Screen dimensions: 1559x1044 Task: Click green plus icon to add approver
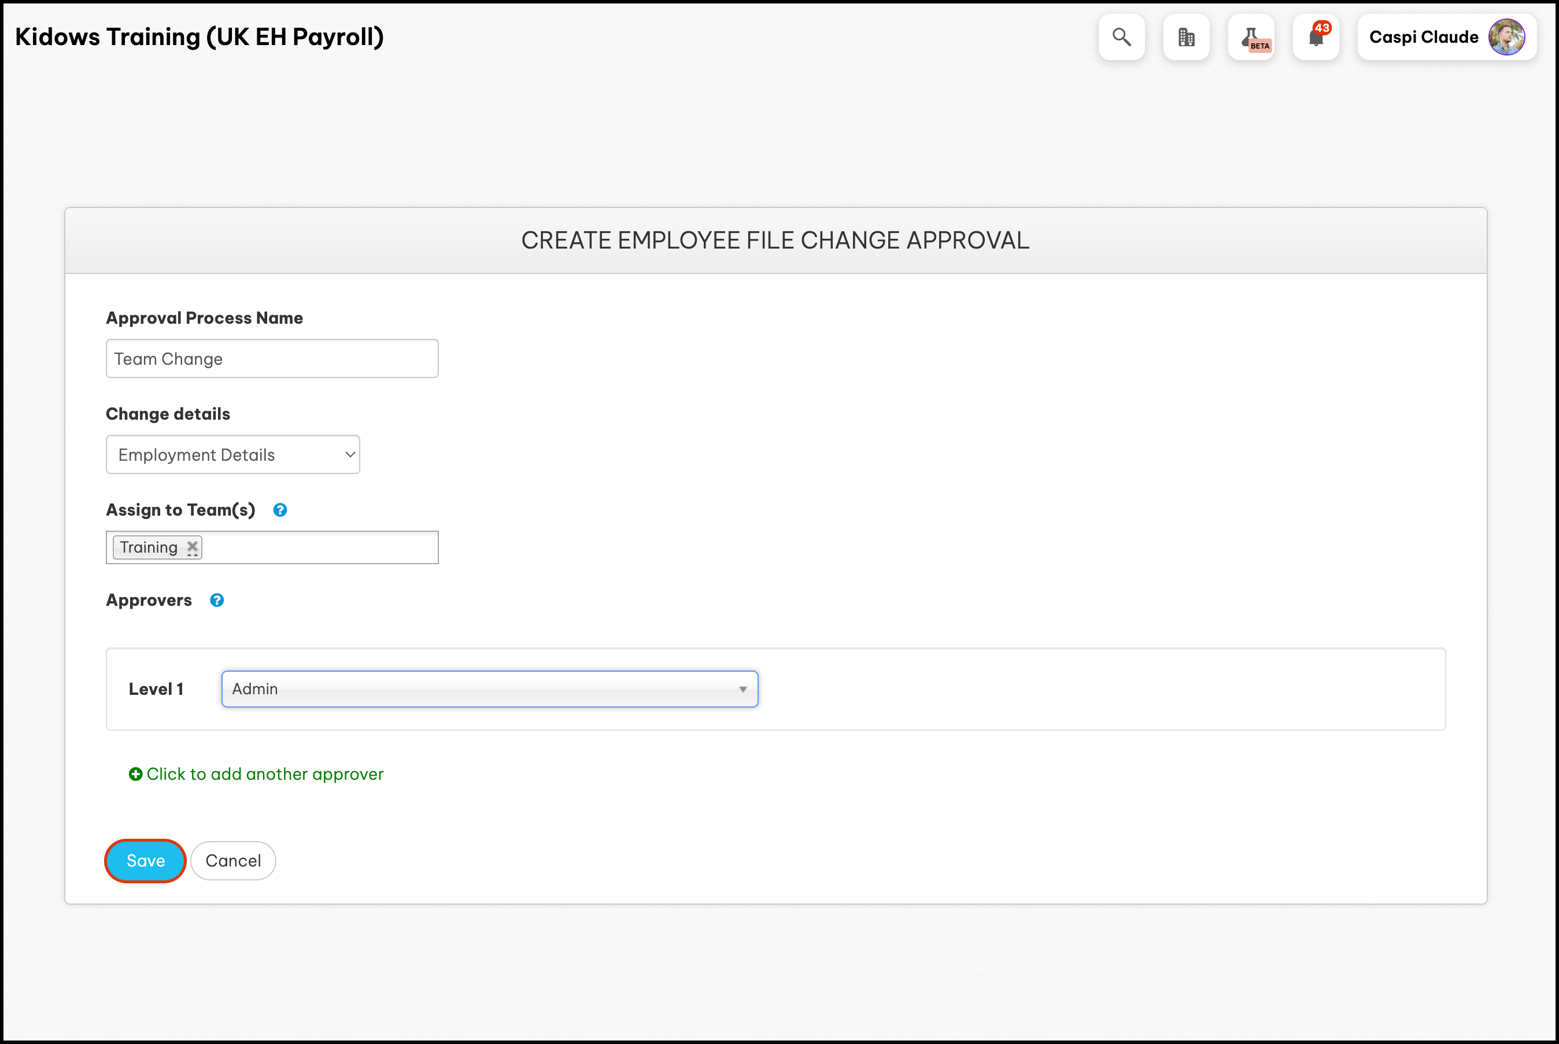click(135, 773)
